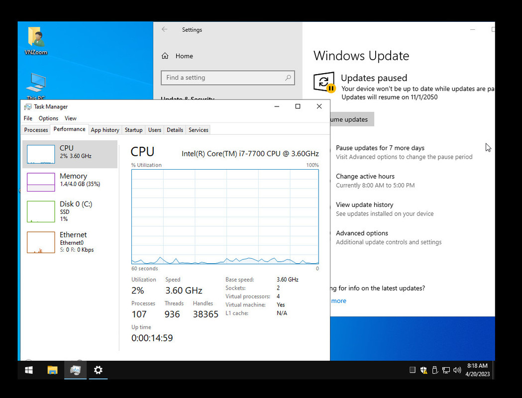This screenshot has width=522, height=398.
Task: Maximize the Task Manager window
Action: click(x=298, y=106)
